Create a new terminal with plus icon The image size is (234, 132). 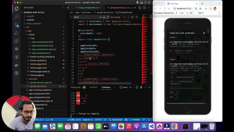pyautogui.click(x=130, y=87)
